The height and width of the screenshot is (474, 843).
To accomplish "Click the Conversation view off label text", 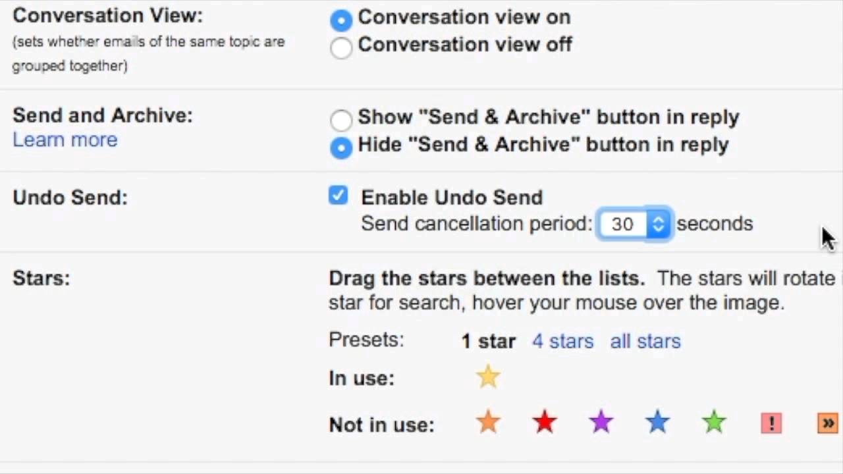I will [465, 45].
